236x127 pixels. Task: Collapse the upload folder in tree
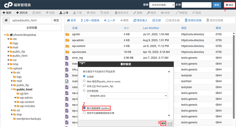tap(9, 68)
